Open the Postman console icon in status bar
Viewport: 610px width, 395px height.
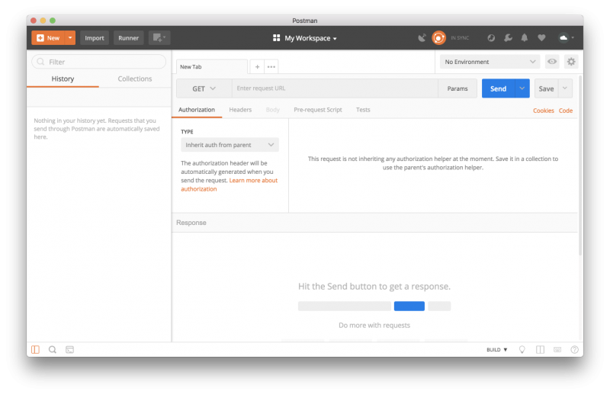point(69,349)
